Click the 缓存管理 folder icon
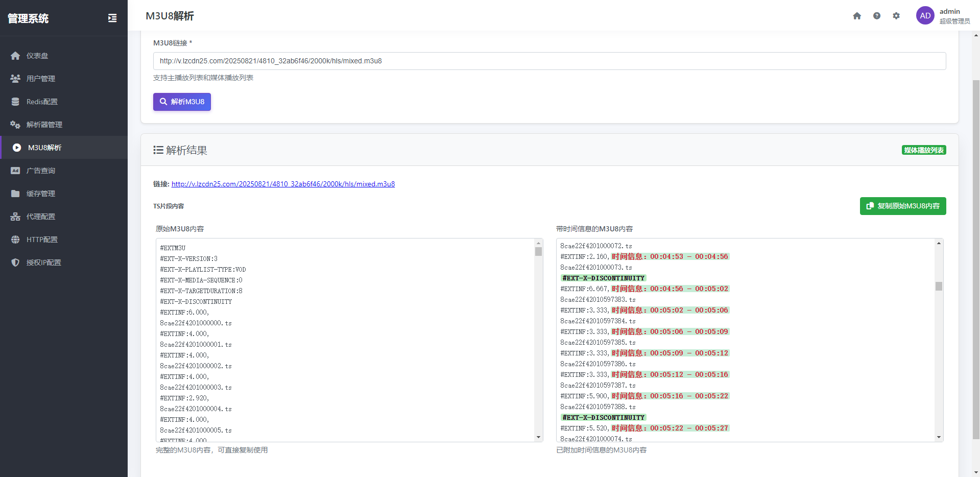980x477 pixels. click(15, 194)
